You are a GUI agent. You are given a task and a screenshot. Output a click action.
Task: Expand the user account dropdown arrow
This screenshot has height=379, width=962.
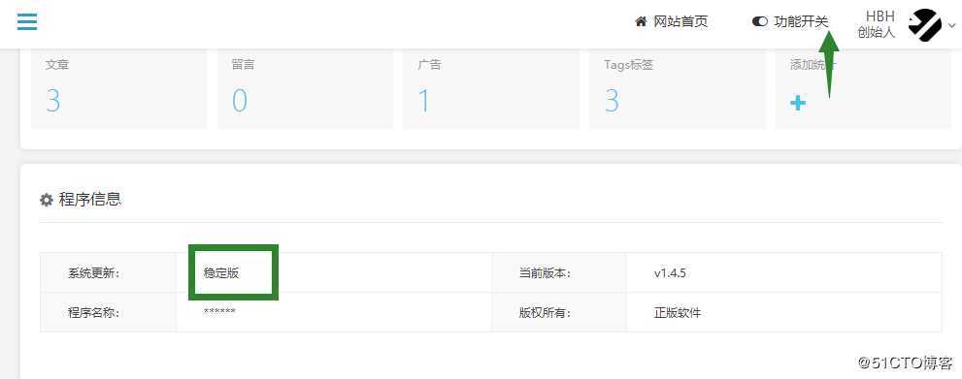click(x=951, y=25)
